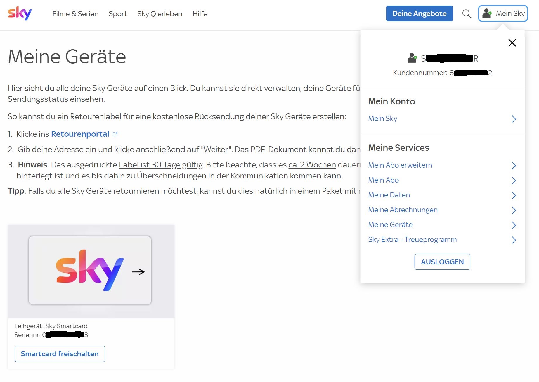The width and height of the screenshot is (539, 382).
Task: Open the Sport menu
Action: tap(118, 14)
